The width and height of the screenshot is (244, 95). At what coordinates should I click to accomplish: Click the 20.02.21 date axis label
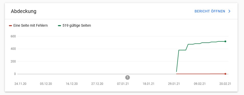pyautogui.click(x=225, y=84)
